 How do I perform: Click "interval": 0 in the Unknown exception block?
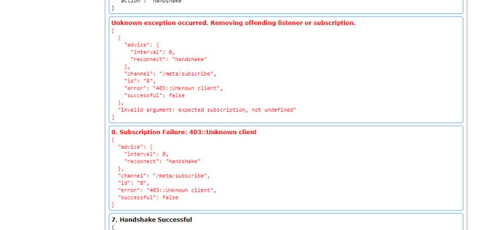152,52
